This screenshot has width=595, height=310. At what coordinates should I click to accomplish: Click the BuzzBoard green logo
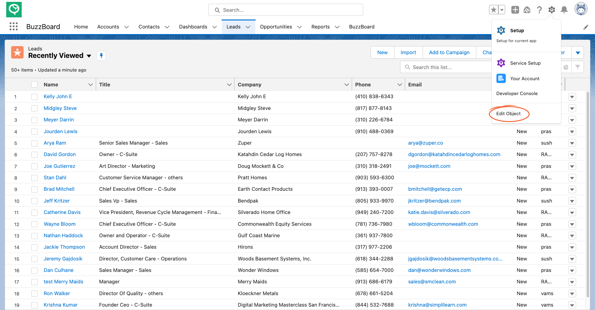[14, 10]
